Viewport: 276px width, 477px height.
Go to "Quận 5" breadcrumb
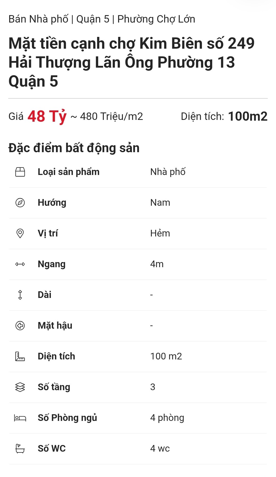click(x=93, y=19)
